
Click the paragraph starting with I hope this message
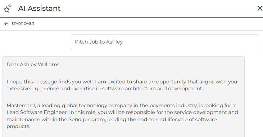(123, 85)
